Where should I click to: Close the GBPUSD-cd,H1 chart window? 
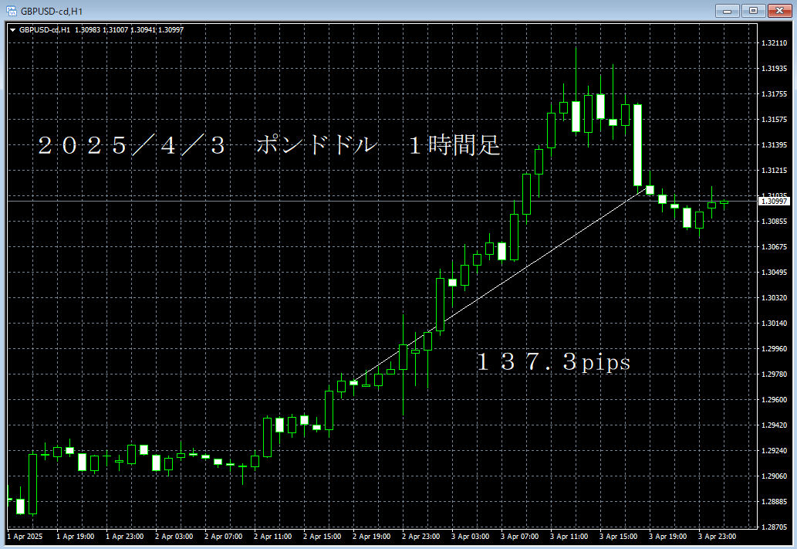pos(780,11)
